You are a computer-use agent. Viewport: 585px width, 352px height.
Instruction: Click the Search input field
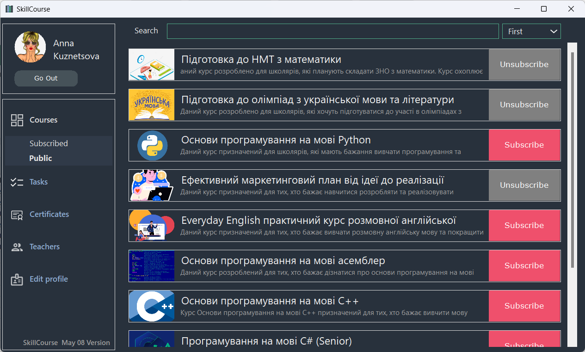tap(333, 31)
